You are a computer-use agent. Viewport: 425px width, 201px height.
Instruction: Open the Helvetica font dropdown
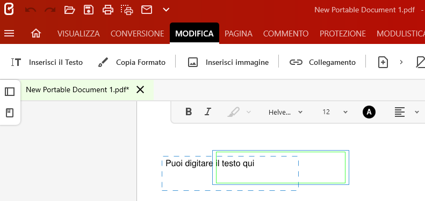pyautogui.click(x=285, y=112)
